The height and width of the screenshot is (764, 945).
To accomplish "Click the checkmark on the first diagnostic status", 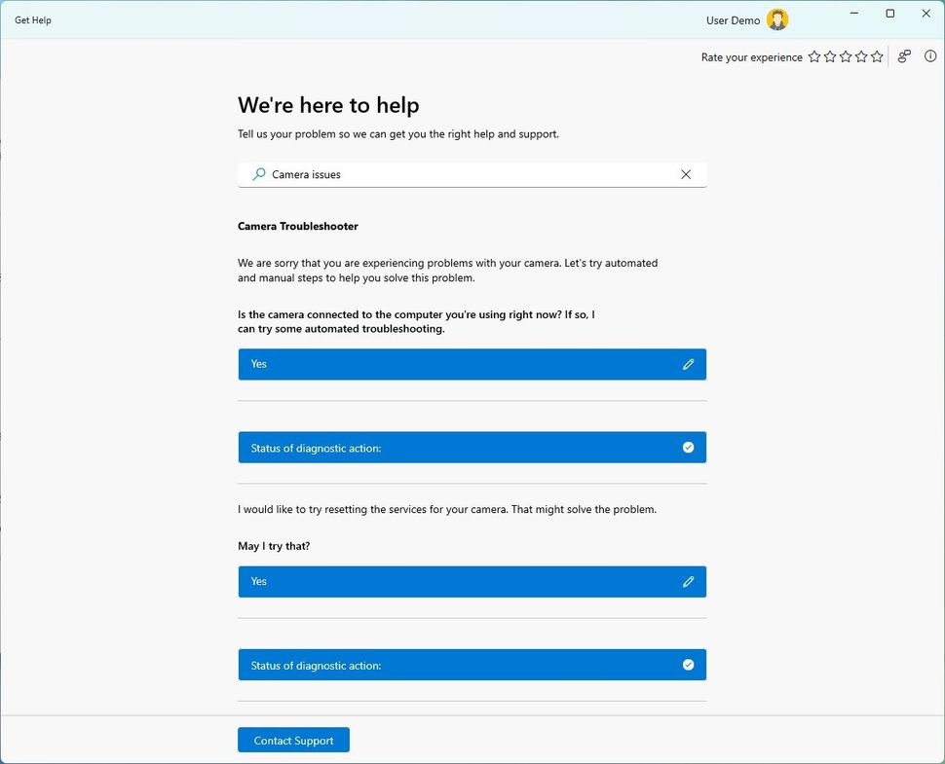I will 688,447.
